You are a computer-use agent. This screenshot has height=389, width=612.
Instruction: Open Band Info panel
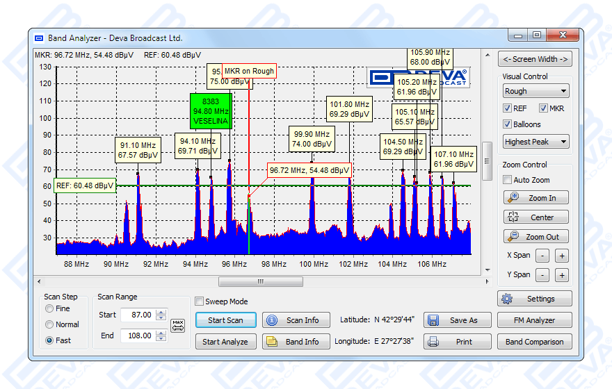click(296, 342)
